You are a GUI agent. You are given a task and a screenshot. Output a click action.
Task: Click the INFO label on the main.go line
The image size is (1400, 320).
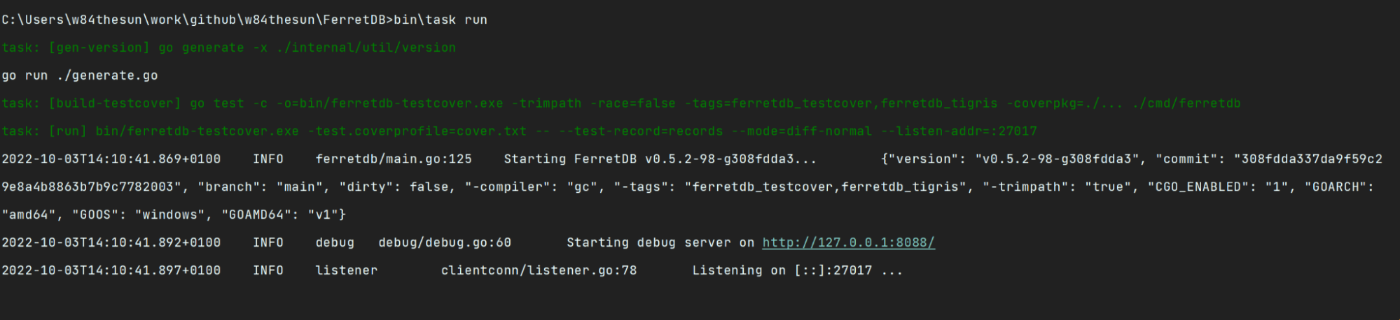pyautogui.click(x=268, y=159)
